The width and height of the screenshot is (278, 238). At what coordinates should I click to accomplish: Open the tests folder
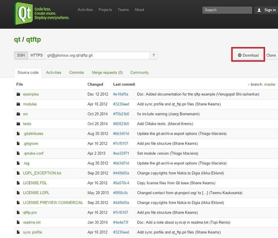tap(27, 124)
